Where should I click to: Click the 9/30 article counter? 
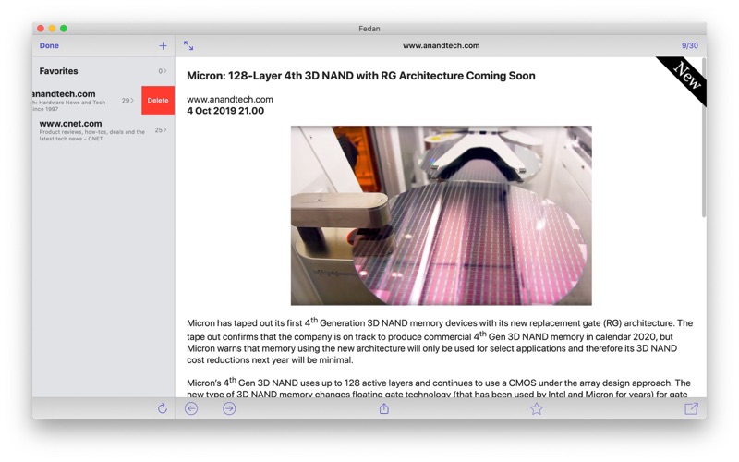[689, 45]
